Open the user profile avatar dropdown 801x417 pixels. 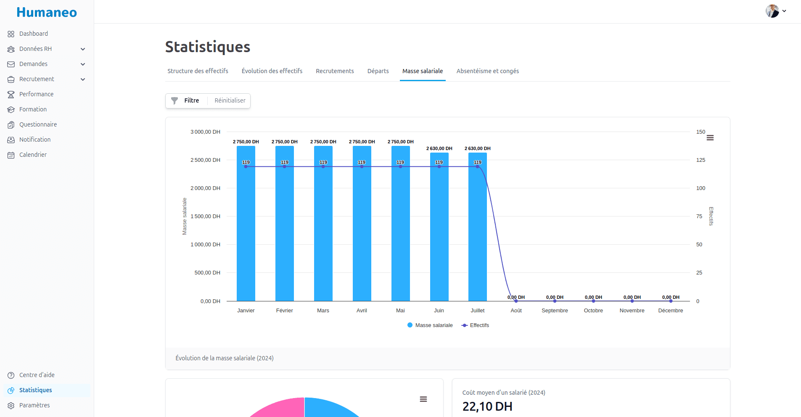776,11
